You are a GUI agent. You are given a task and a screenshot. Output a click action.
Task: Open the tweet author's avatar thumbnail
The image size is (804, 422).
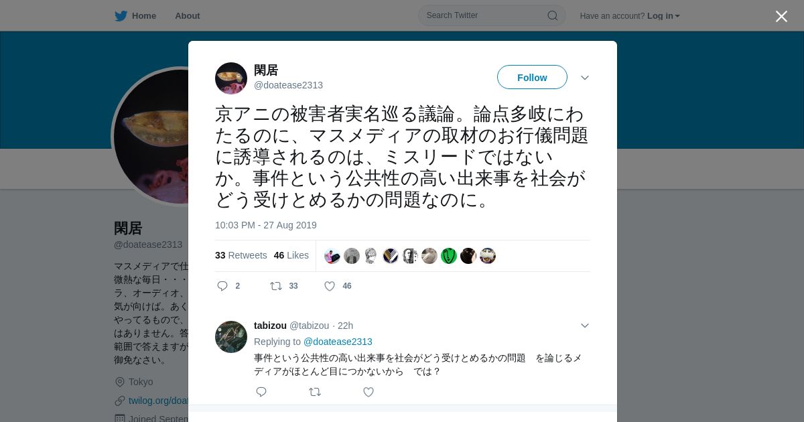[x=231, y=78]
